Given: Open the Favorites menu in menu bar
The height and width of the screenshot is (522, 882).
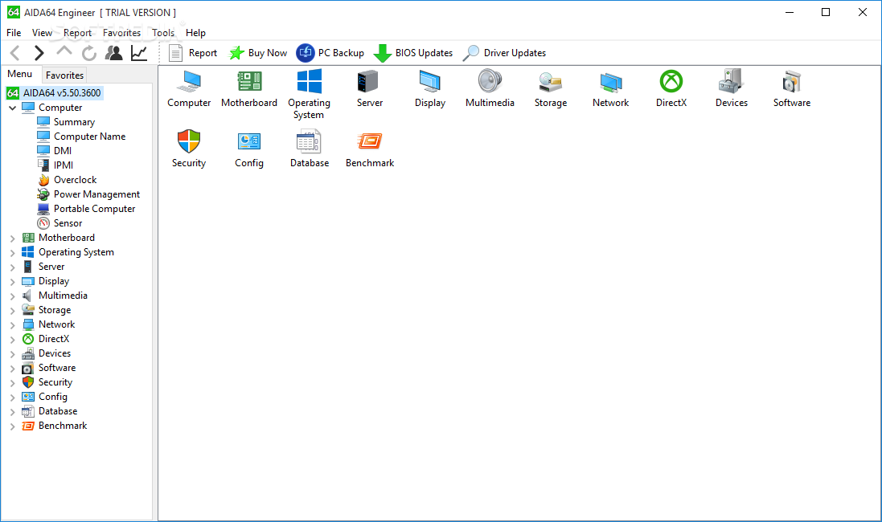Looking at the screenshot, I should pyautogui.click(x=121, y=33).
